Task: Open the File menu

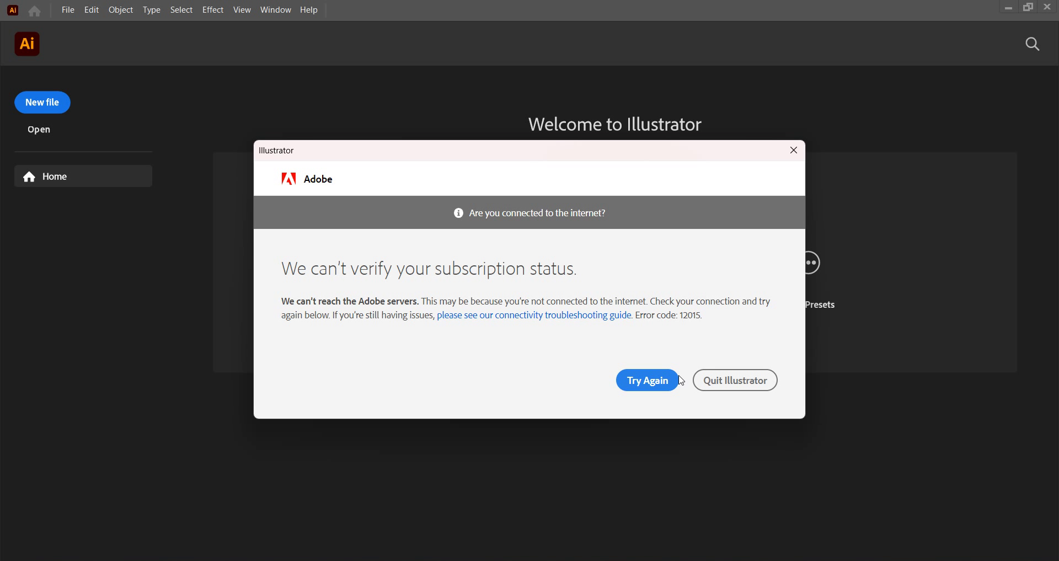Action: pyautogui.click(x=68, y=10)
